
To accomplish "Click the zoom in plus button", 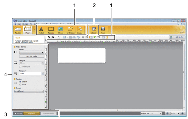I will coord(183,114).
